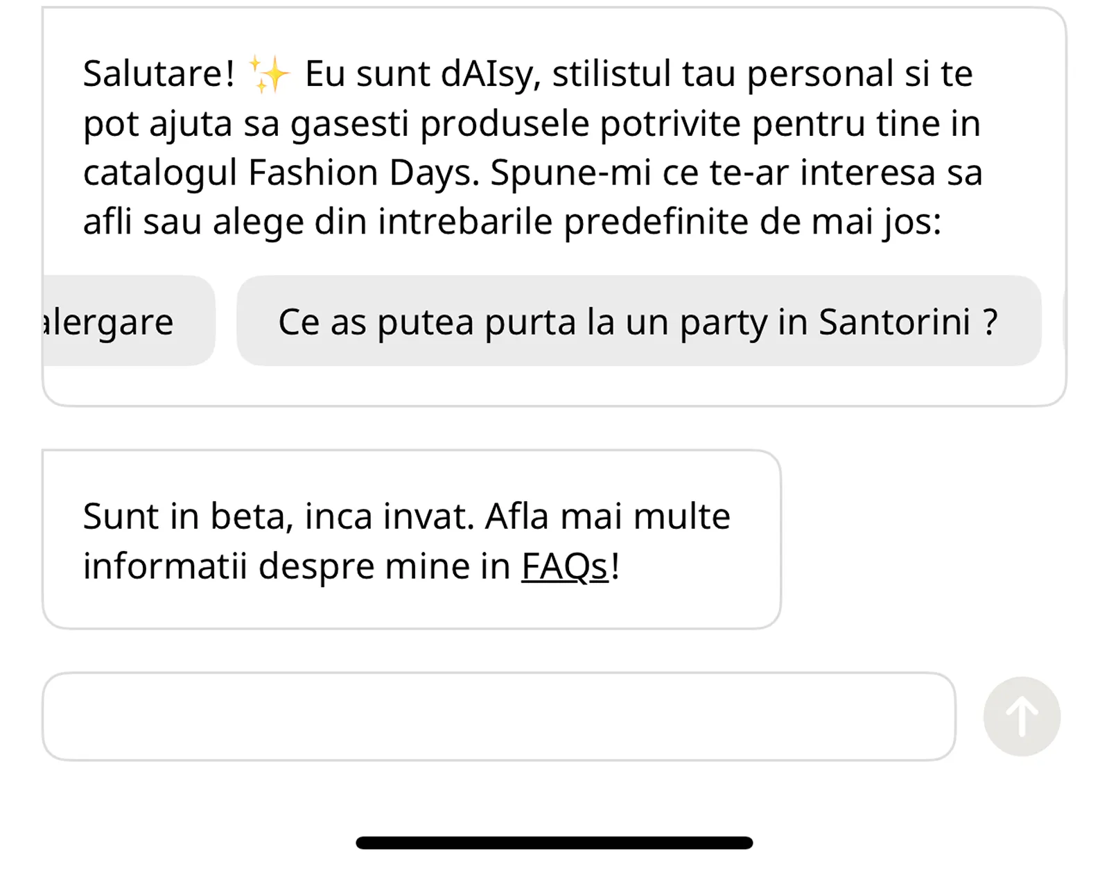Click the sparkles emoji in greeting
The image size is (1109, 870).
point(270,74)
